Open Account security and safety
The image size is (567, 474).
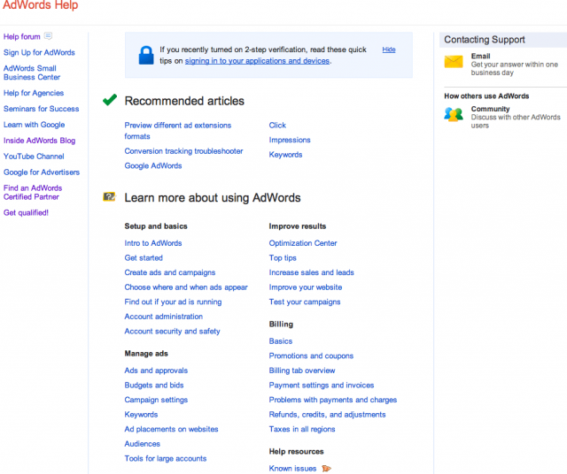[172, 332]
